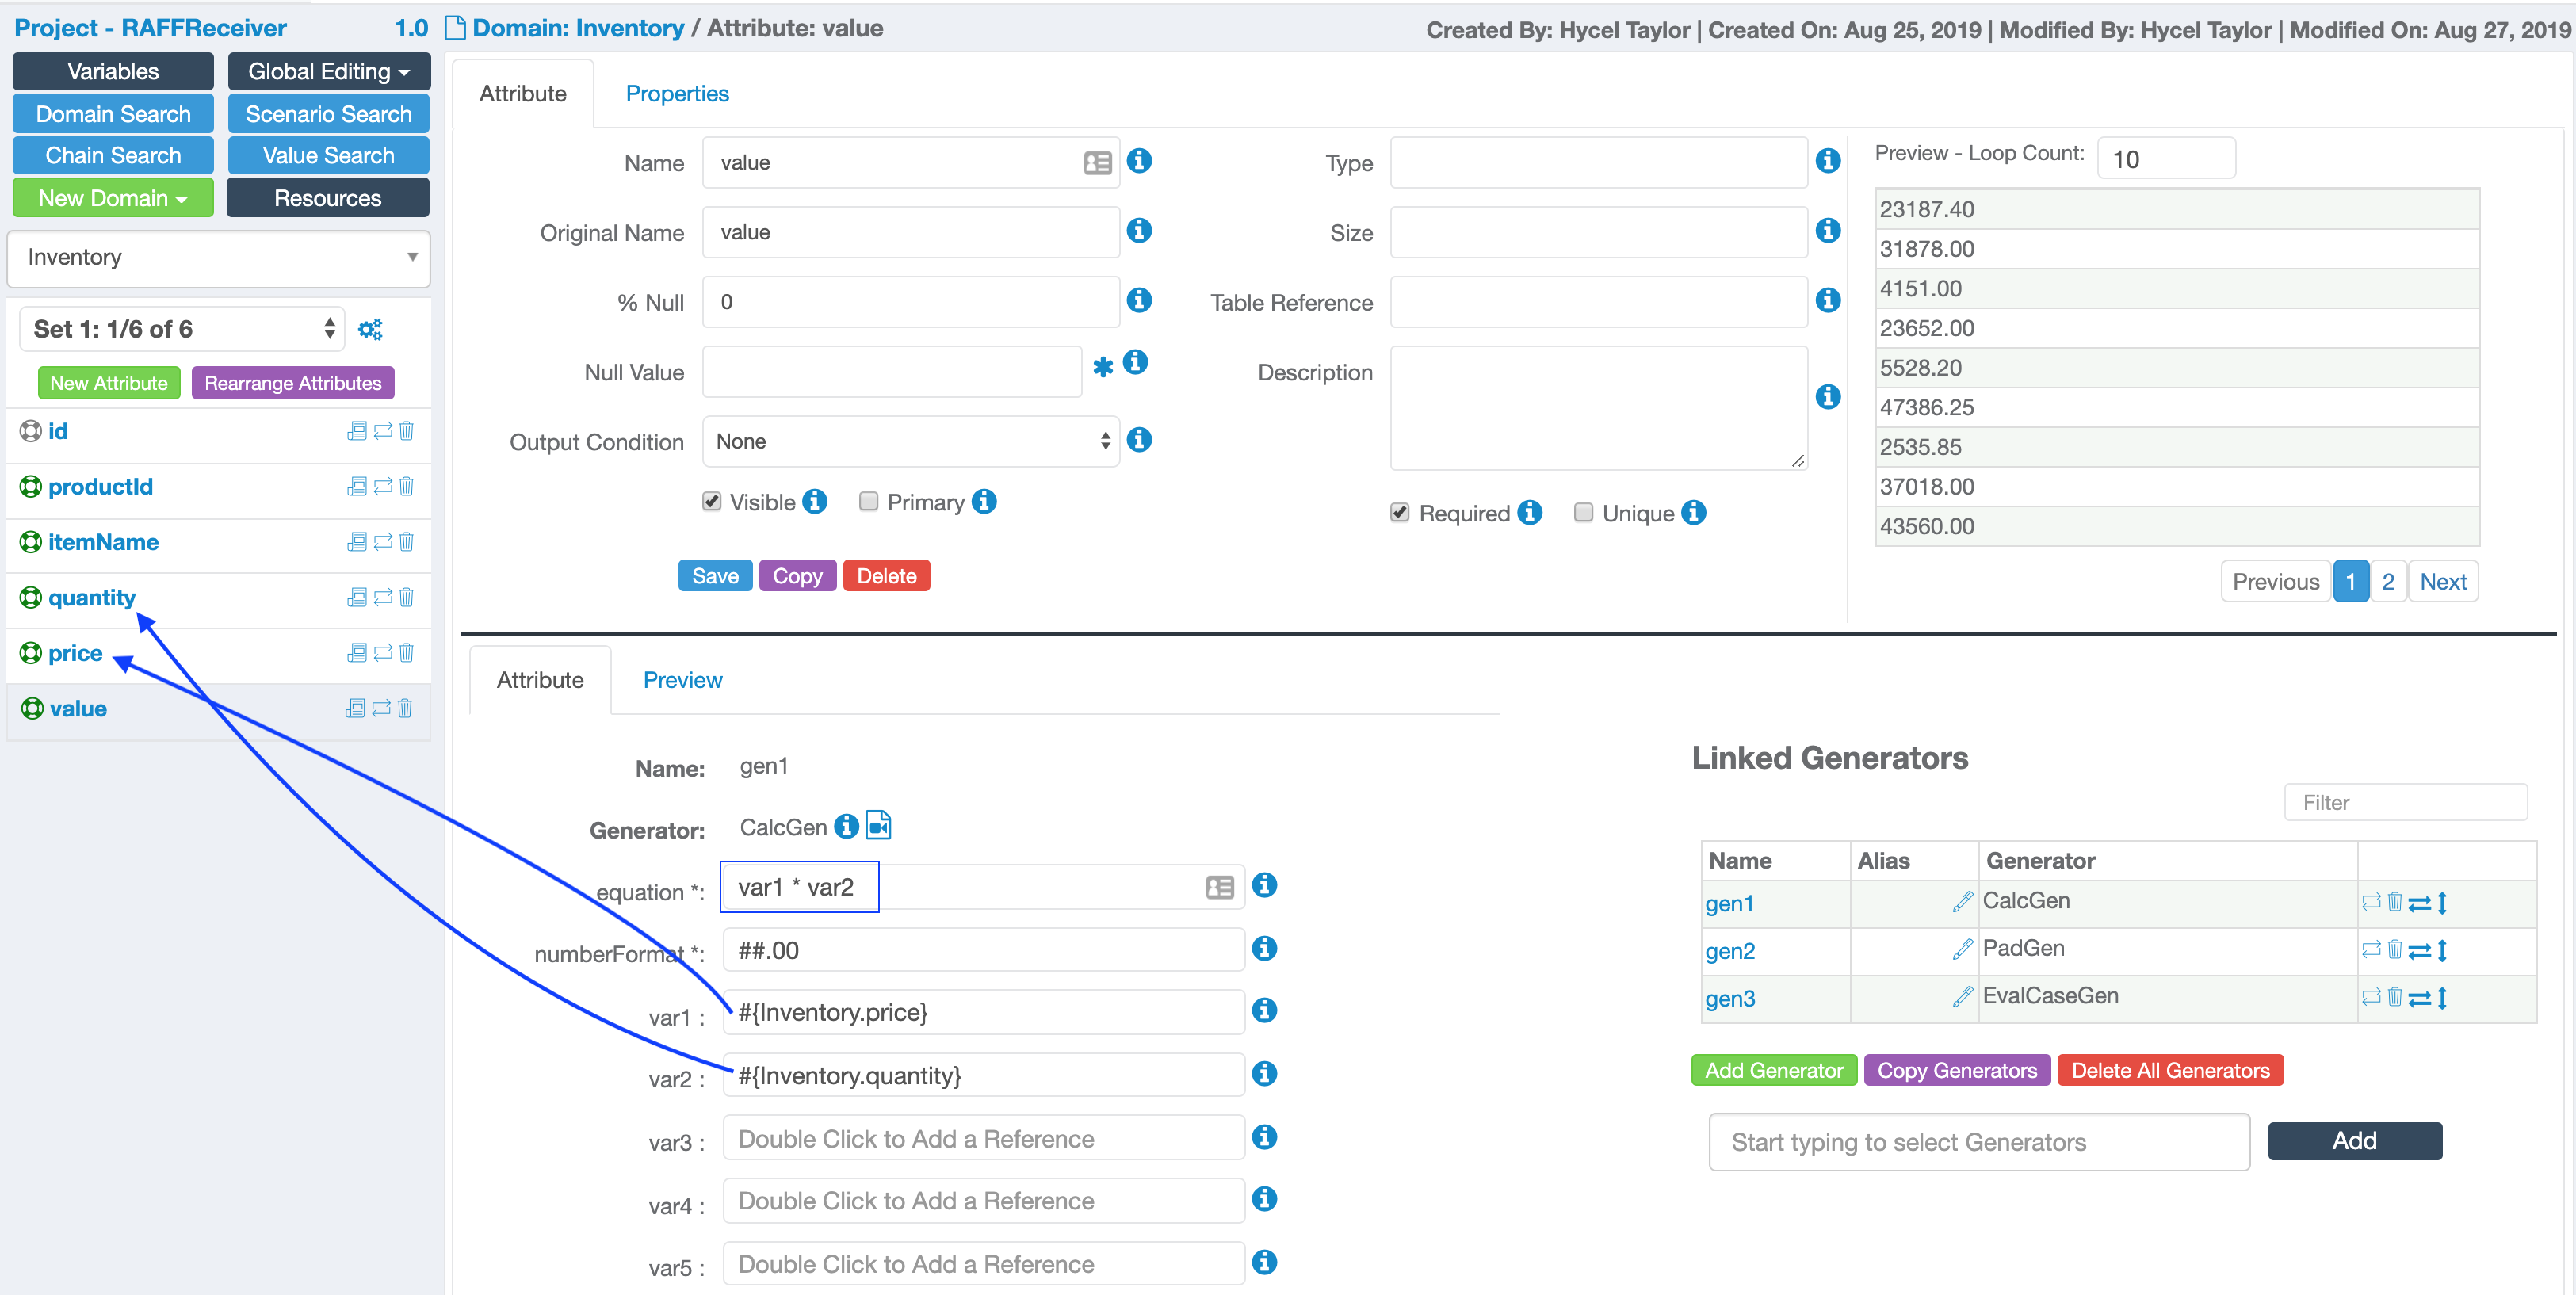The width and height of the screenshot is (2576, 1295).
Task: Click the card icon inside equation field
Action: 1219,887
